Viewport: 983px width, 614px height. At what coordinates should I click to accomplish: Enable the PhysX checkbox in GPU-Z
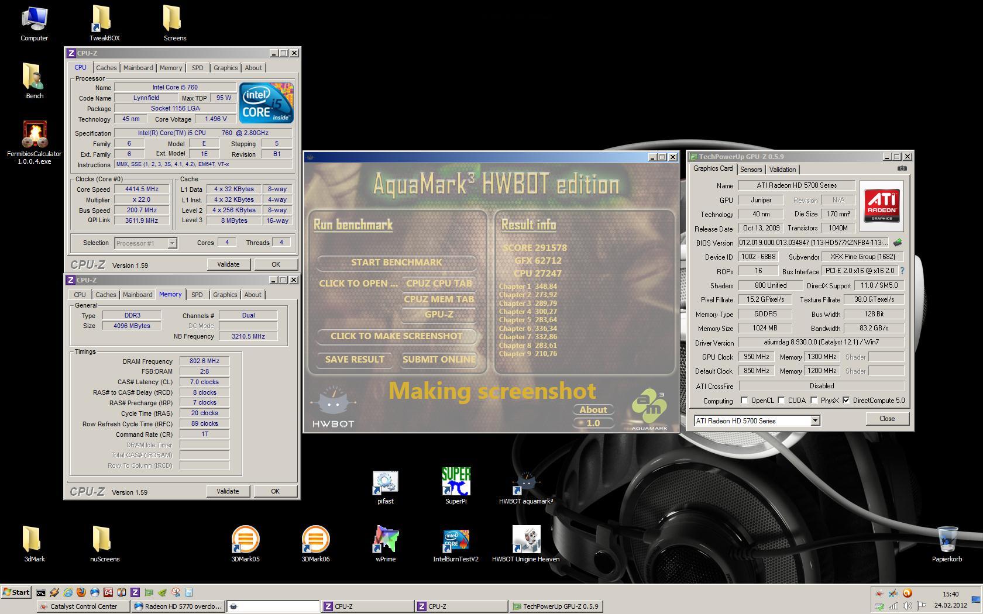click(814, 401)
